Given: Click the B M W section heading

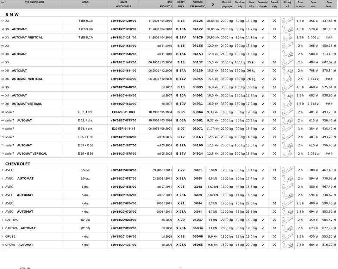Looking at the screenshot, I should point(12,15).
